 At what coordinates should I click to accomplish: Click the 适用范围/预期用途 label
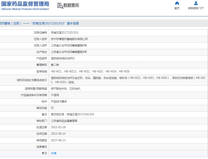[36, 89]
